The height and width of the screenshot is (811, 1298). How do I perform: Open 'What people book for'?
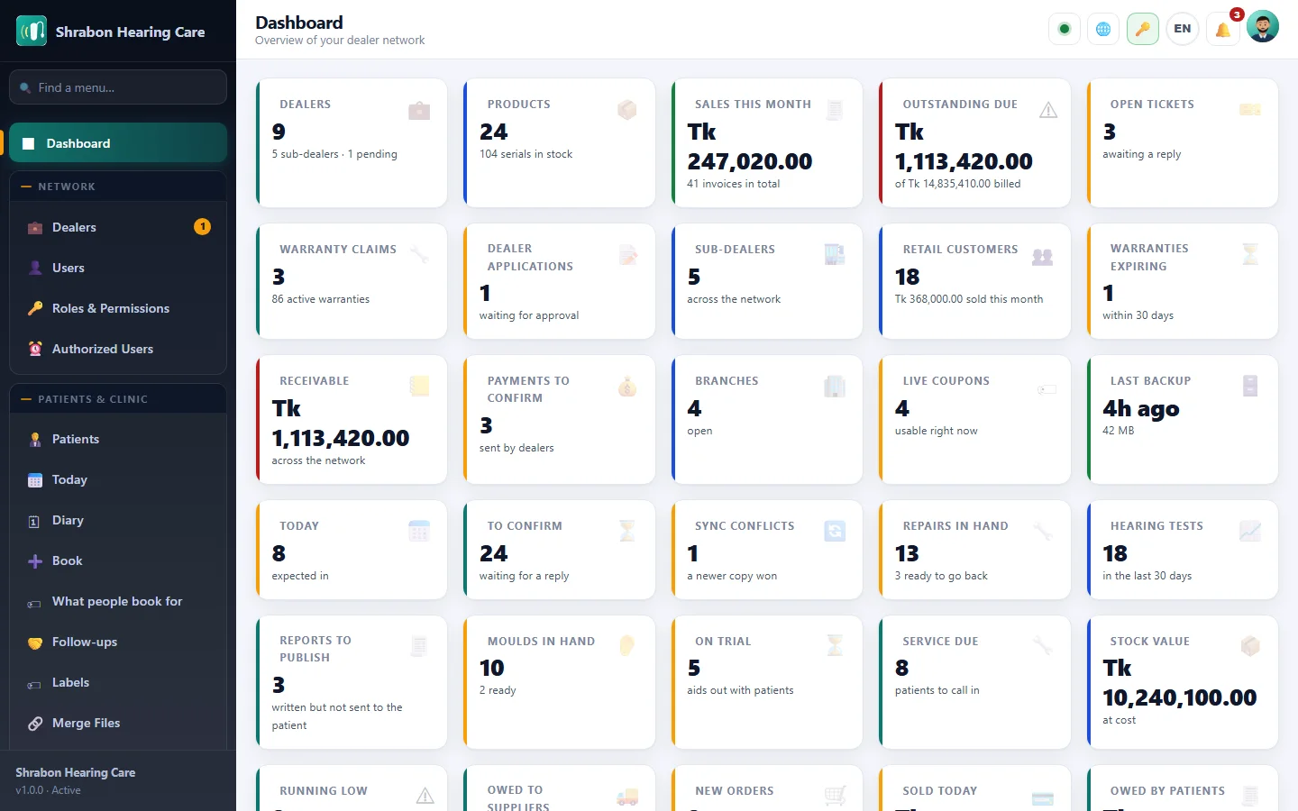(x=118, y=601)
